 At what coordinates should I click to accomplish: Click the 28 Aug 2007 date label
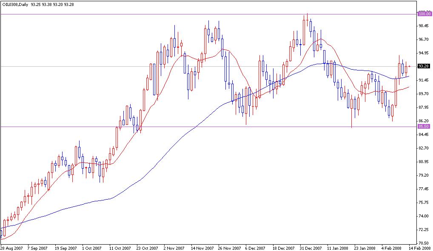click(x=11, y=248)
